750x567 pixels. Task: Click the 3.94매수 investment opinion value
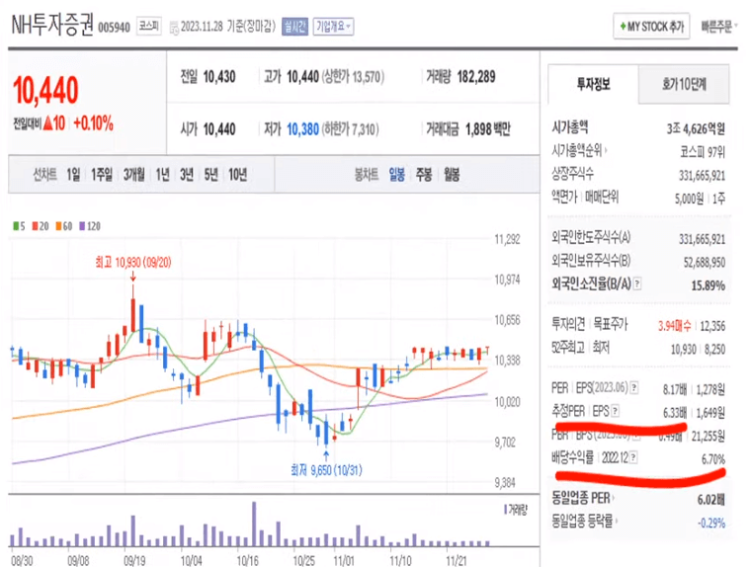pyautogui.click(x=675, y=326)
